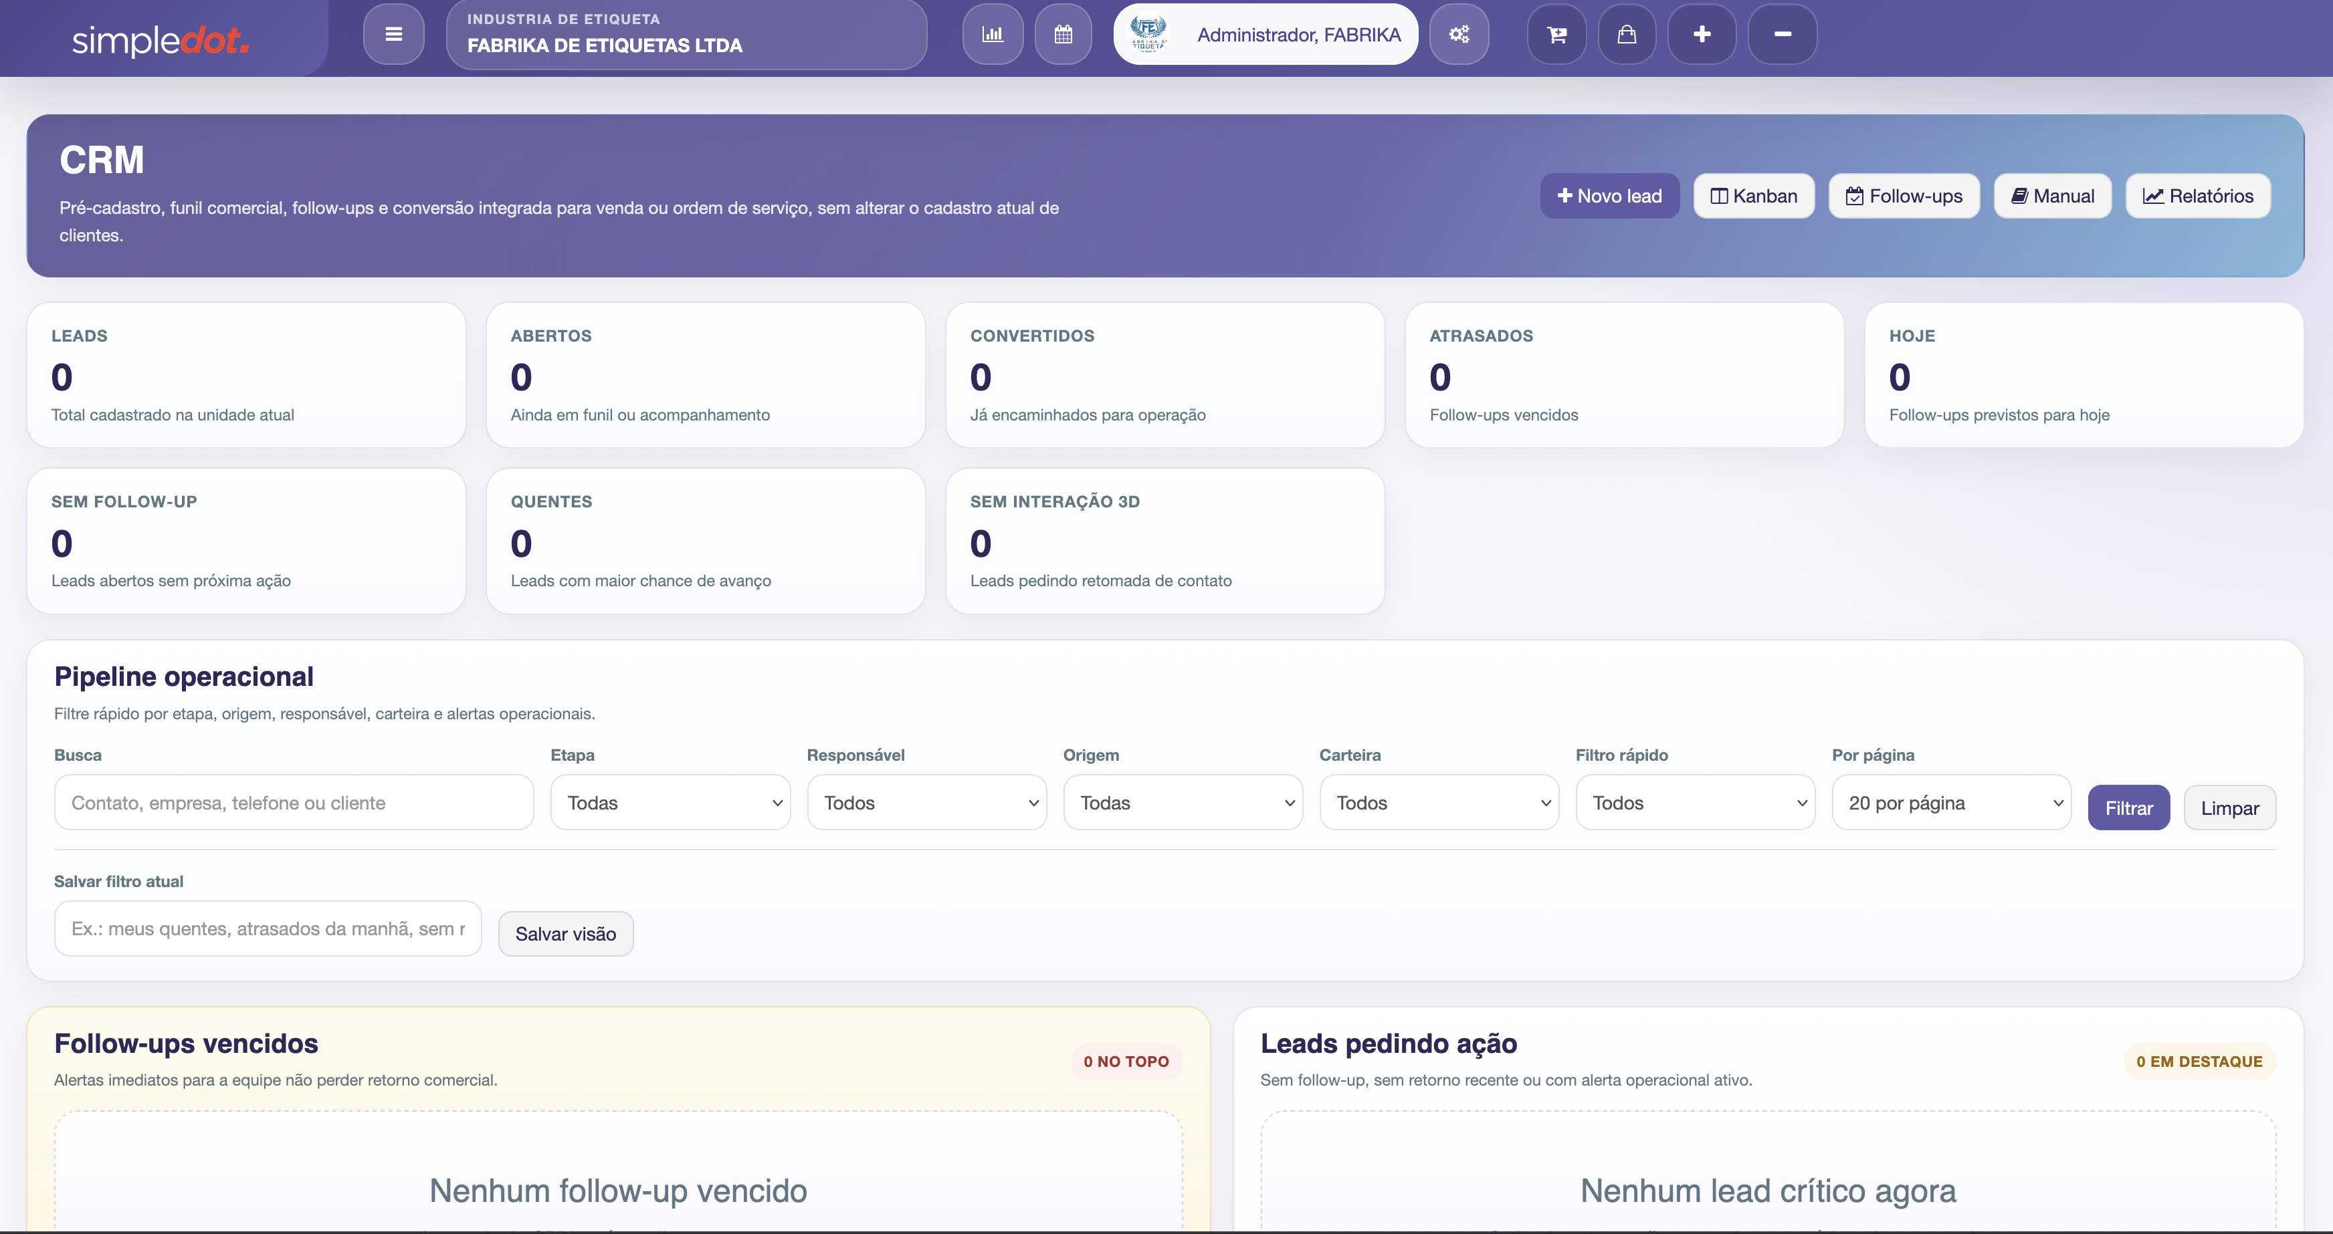Screen dimensions: 2333x1234
Task: Open the Origem dropdown
Action: point(1183,802)
